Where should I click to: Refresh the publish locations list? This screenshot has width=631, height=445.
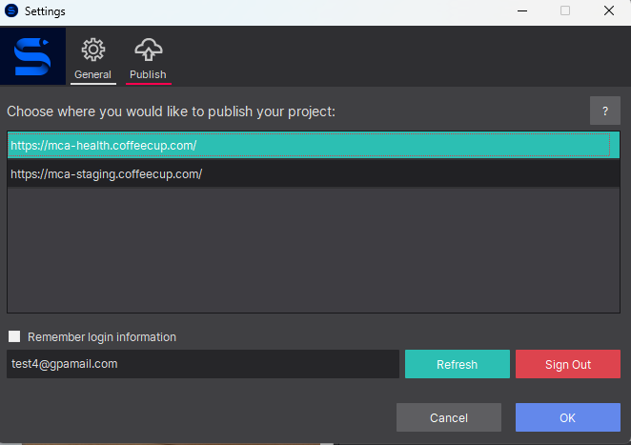pos(458,364)
